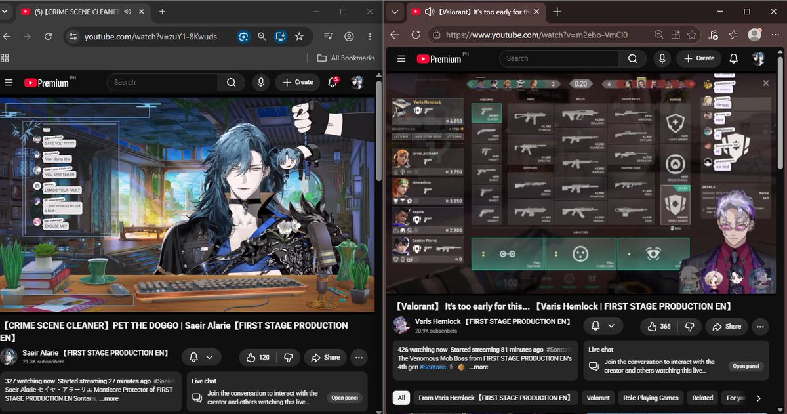787x414 pixels.
Task: Add page to favorites with Edge star icon
Action: [x=692, y=35]
